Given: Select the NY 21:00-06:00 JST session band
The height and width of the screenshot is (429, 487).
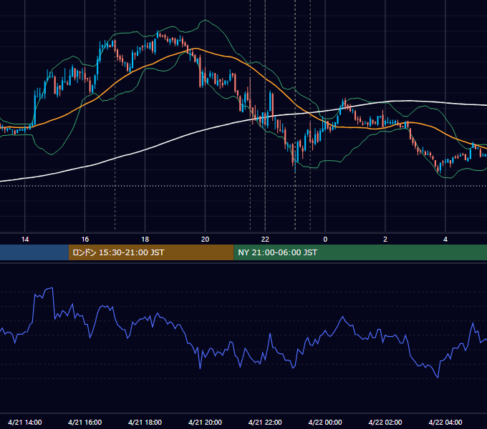Looking at the screenshot, I should coord(360,252).
